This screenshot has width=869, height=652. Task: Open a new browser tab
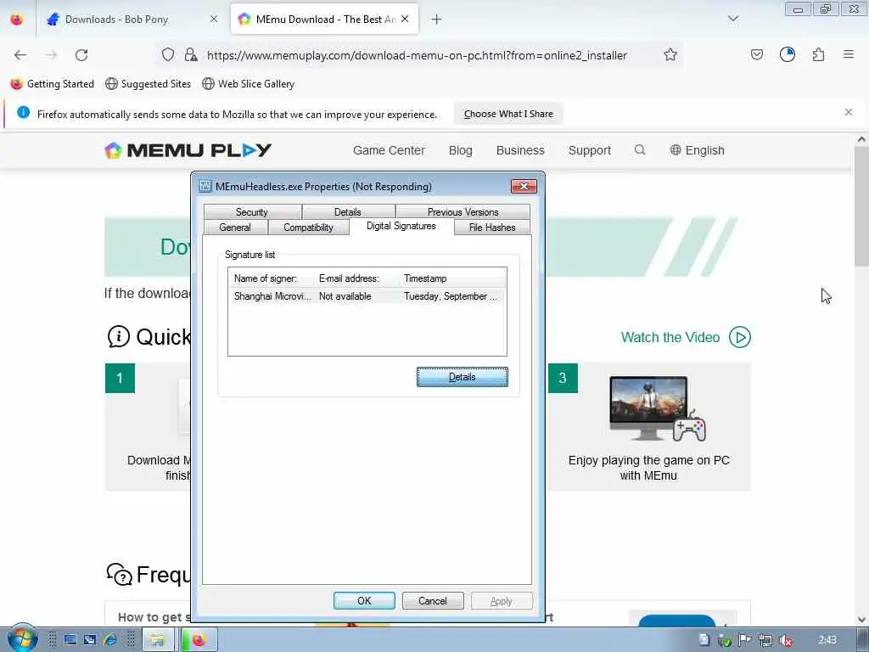[x=437, y=20]
